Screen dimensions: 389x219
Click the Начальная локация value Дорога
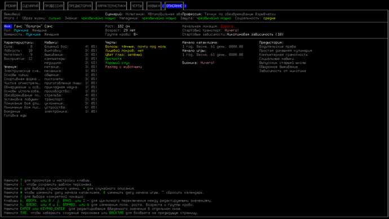227,27
